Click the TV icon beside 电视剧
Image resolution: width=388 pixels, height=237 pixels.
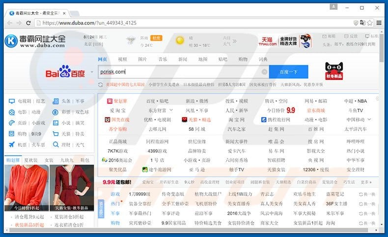(x=12, y=101)
